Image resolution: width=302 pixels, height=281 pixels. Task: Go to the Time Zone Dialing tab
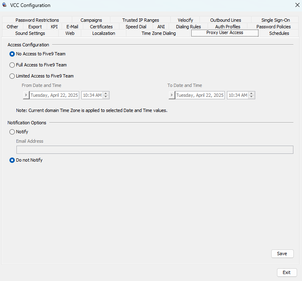pos(159,33)
